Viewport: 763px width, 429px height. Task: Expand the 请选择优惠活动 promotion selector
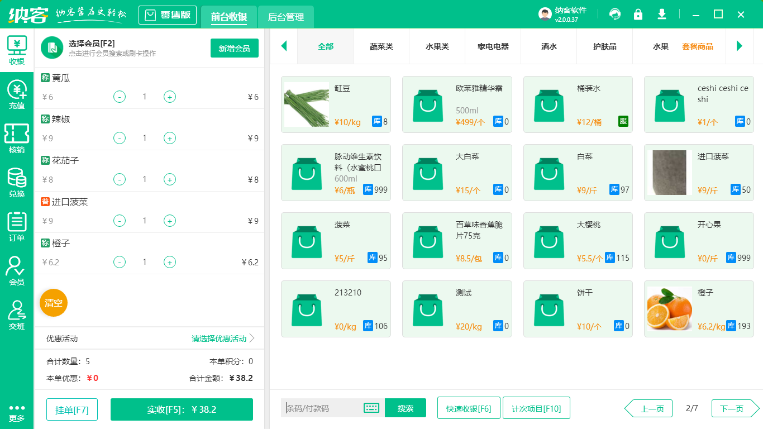pyautogui.click(x=223, y=339)
